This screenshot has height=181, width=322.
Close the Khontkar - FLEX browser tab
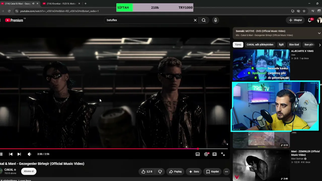click(79, 4)
